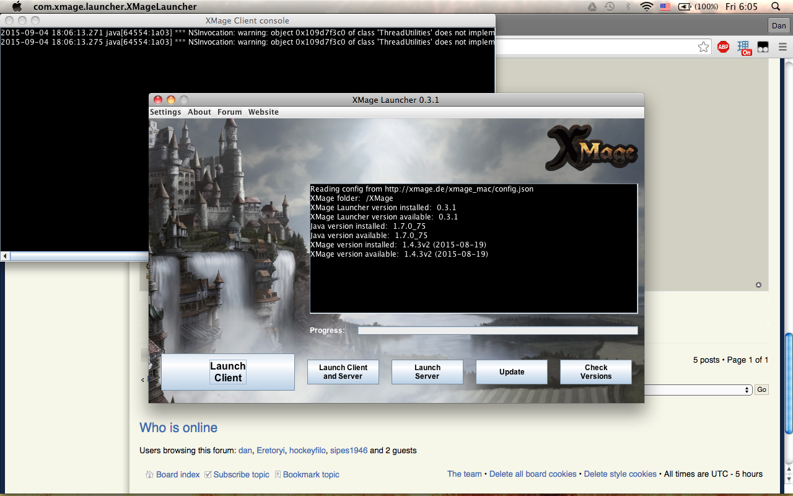This screenshot has height=496, width=793.
Task: Open the com.xmage.launcher.XMageLauncher app menu
Action: (x=115, y=7)
